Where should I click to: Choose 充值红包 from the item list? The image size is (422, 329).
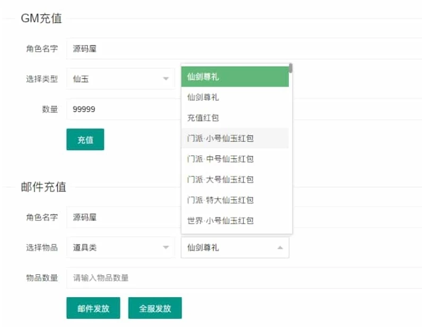click(x=235, y=118)
